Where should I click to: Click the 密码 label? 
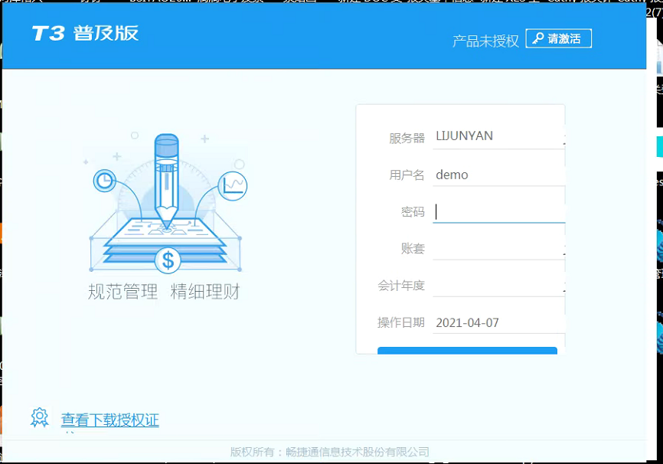click(x=413, y=211)
